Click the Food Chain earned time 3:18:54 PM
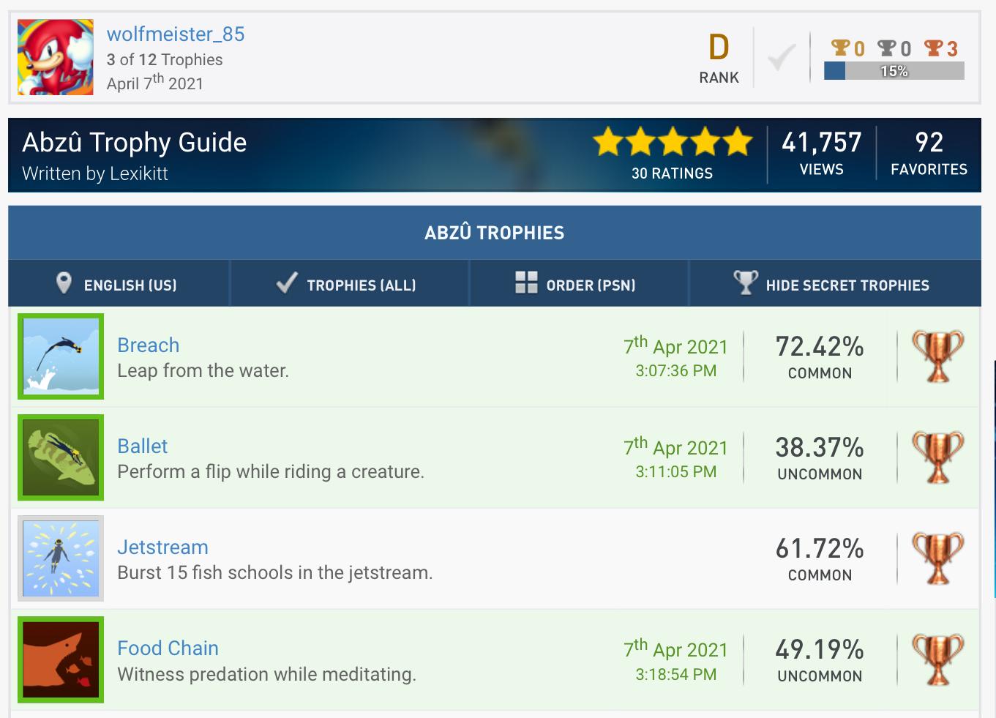Screen dimensions: 996x718 [675, 674]
